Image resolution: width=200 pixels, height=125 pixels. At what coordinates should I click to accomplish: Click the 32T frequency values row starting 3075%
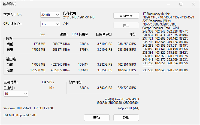point(160,24)
